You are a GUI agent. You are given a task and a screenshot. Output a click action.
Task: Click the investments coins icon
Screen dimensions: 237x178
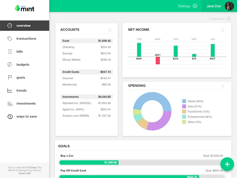point(10,104)
